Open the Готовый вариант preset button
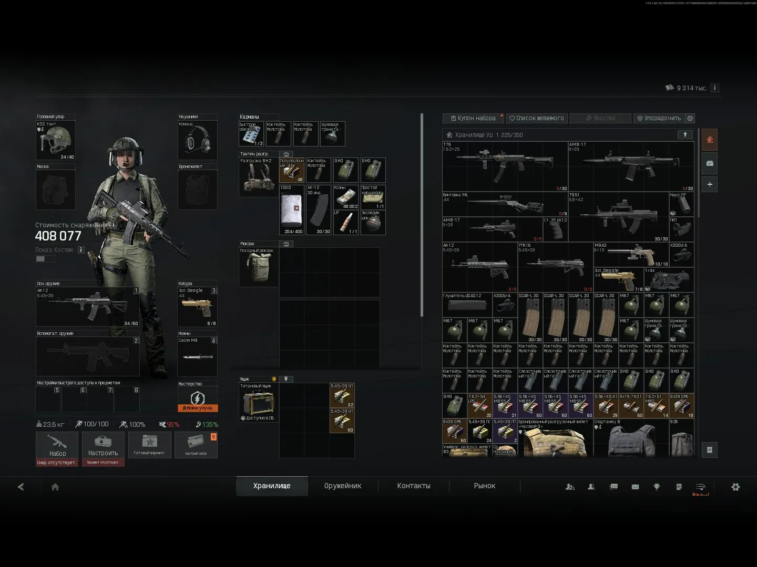Image resolution: width=757 pixels, height=567 pixels. tap(149, 445)
